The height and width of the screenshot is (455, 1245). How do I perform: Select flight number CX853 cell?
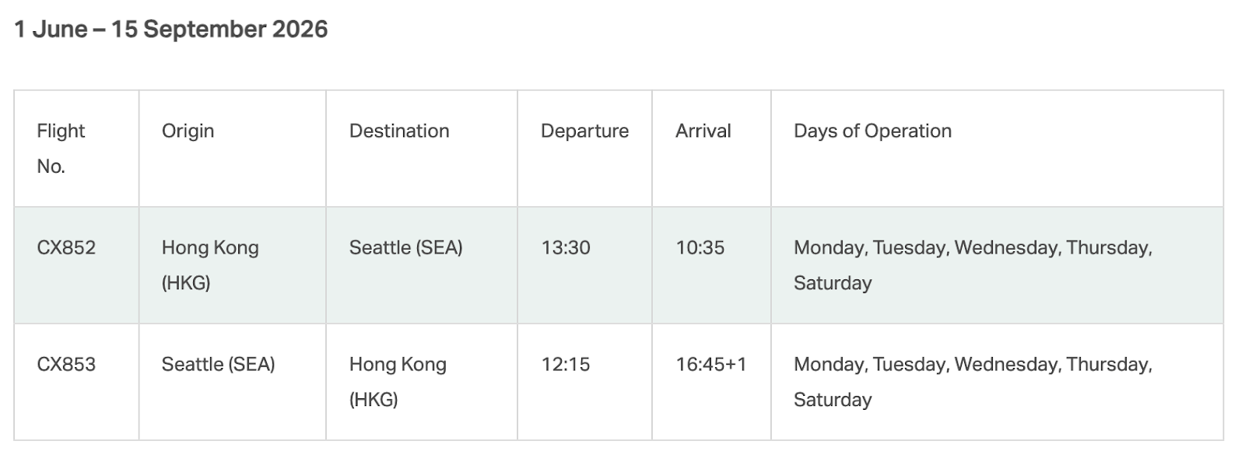pyautogui.click(x=76, y=382)
